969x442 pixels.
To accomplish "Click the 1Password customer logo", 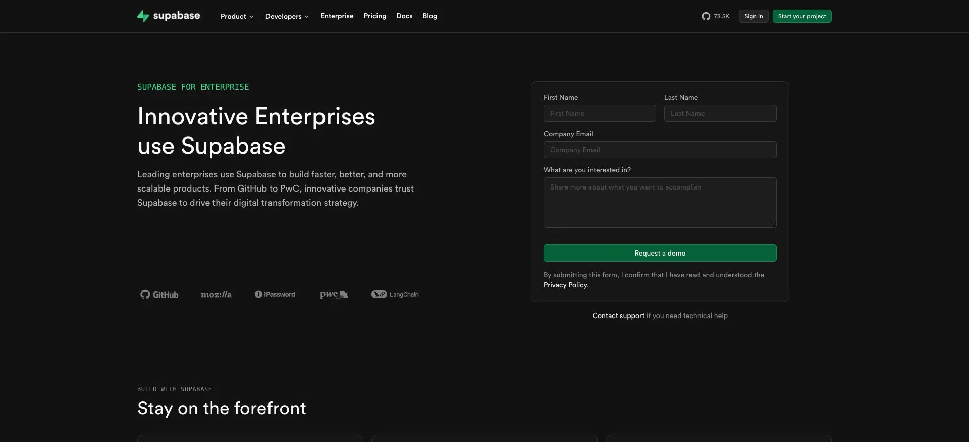I will coord(275,294).
